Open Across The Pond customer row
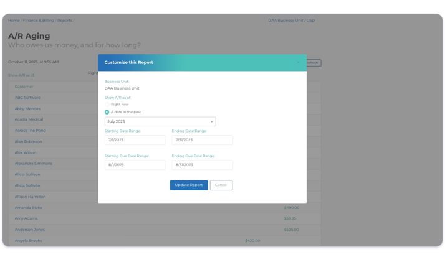Image resolution: width=445 pixels, height=262 pixels. (x=30, y=131)
